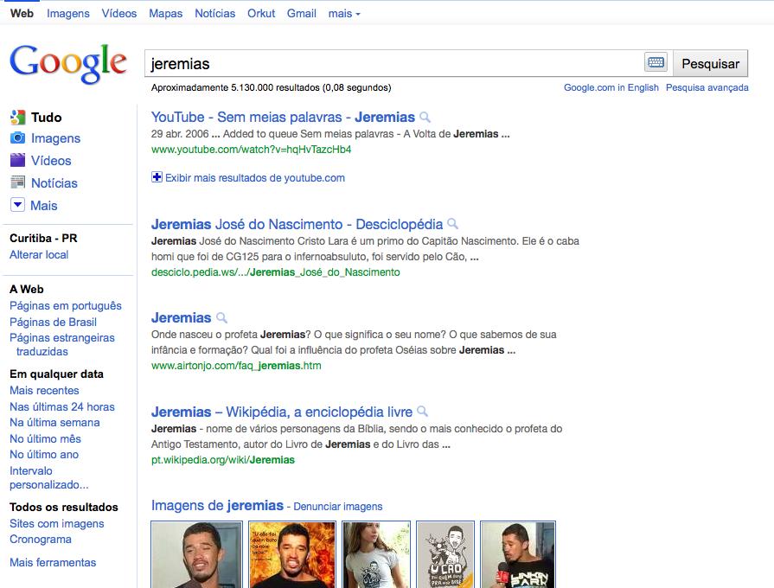Filter by 'Sites com imagens'
The width and height of the screenshot is (774, 588).
point(57,524)
